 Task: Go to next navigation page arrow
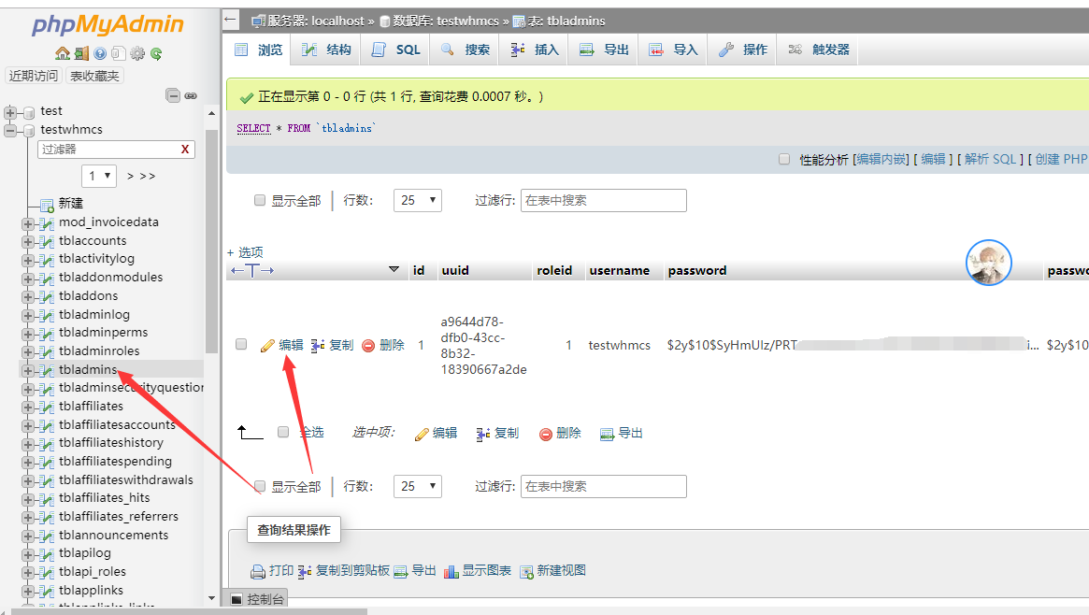click(130, 177)
